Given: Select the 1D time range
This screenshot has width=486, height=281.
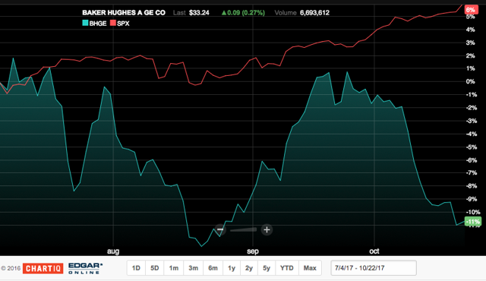Looking at the screenshot, I should point(136,268).
